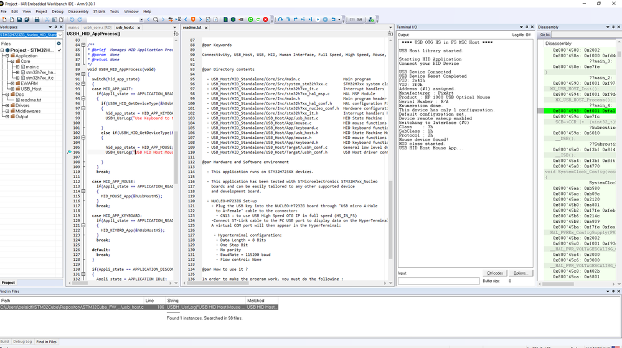The image size is (622, 348).
Task: Open the Project menu
Action: pos(41,11)
